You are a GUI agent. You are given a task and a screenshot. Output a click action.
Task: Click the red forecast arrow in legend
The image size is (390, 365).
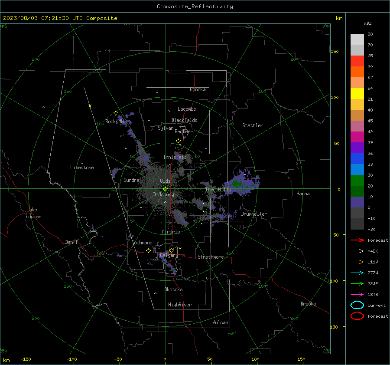(x=357, y=240)
